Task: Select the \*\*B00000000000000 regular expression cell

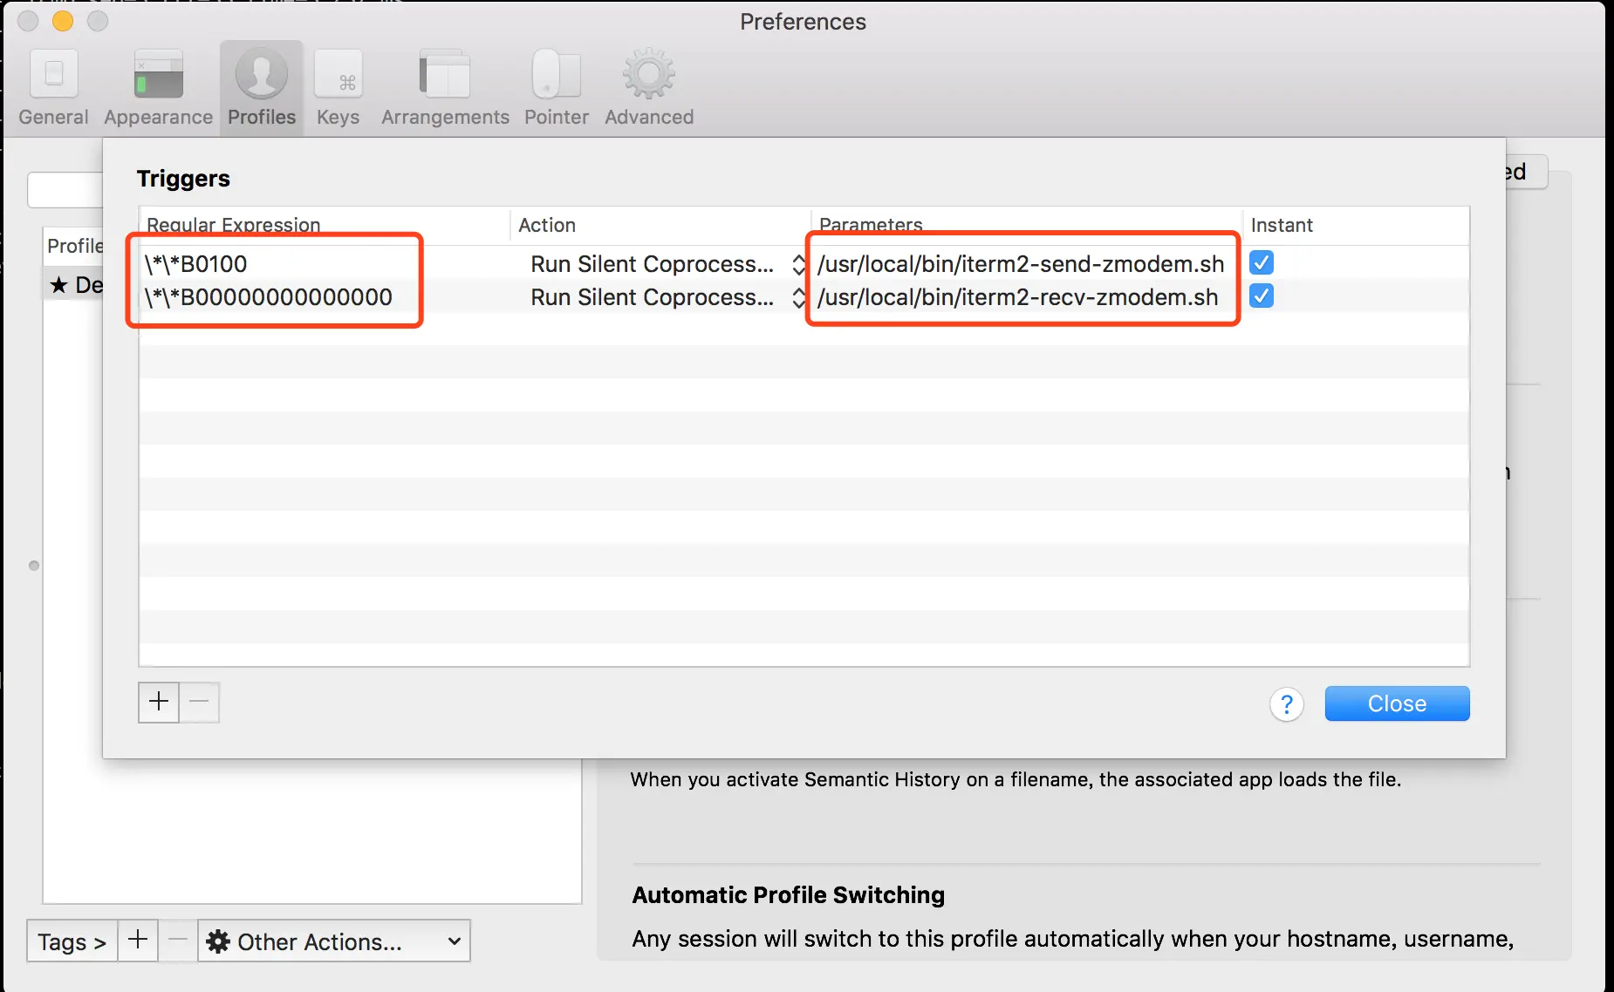Action: 270,297
